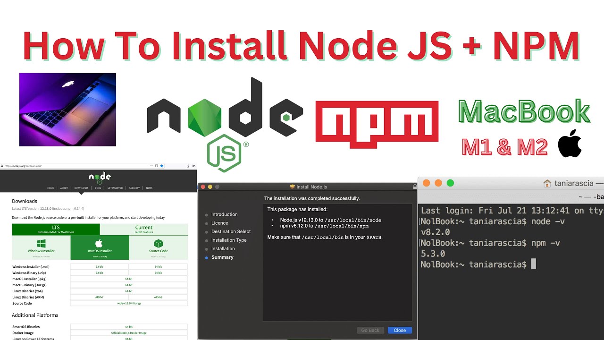Open HOME in Node.js site navigation
604x340 pixels.
point(50,188)
